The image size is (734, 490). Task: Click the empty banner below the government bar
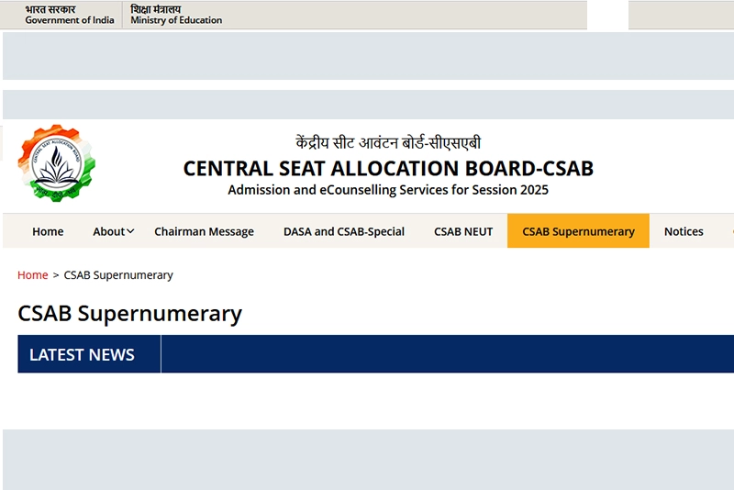(367, 56)
